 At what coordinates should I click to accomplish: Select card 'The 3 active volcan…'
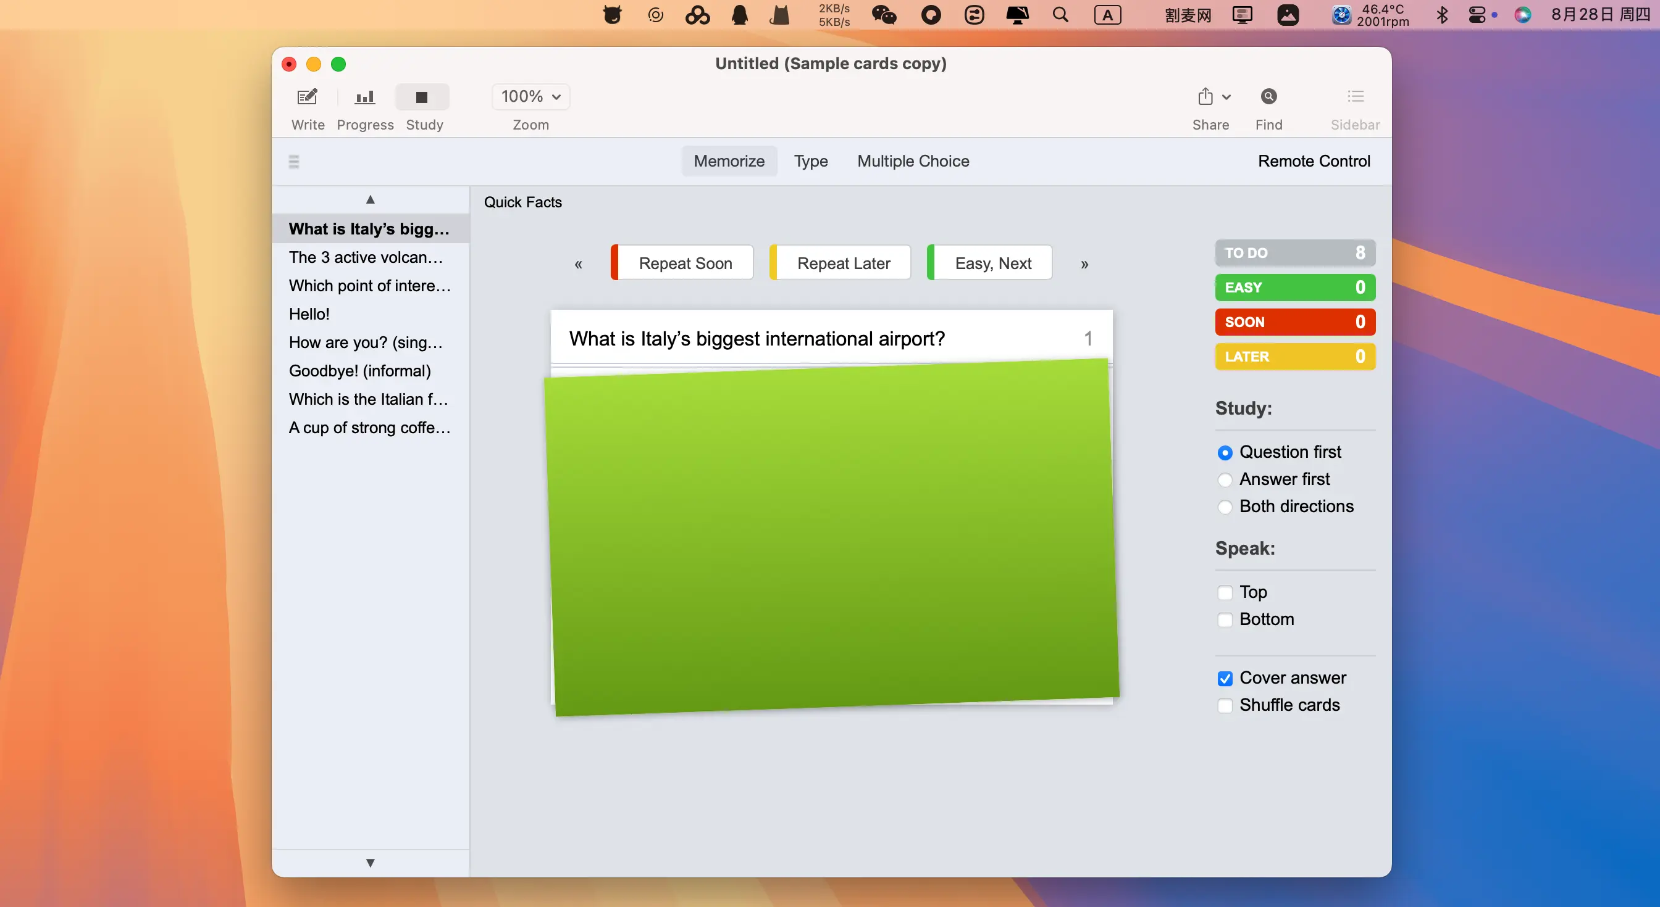pyautogui.click(x=371, y=257)
